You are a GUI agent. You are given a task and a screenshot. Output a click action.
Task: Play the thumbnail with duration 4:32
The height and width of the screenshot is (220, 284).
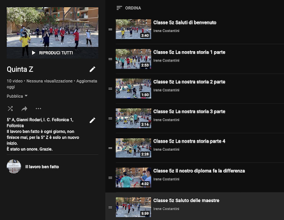tap(133, 177)
